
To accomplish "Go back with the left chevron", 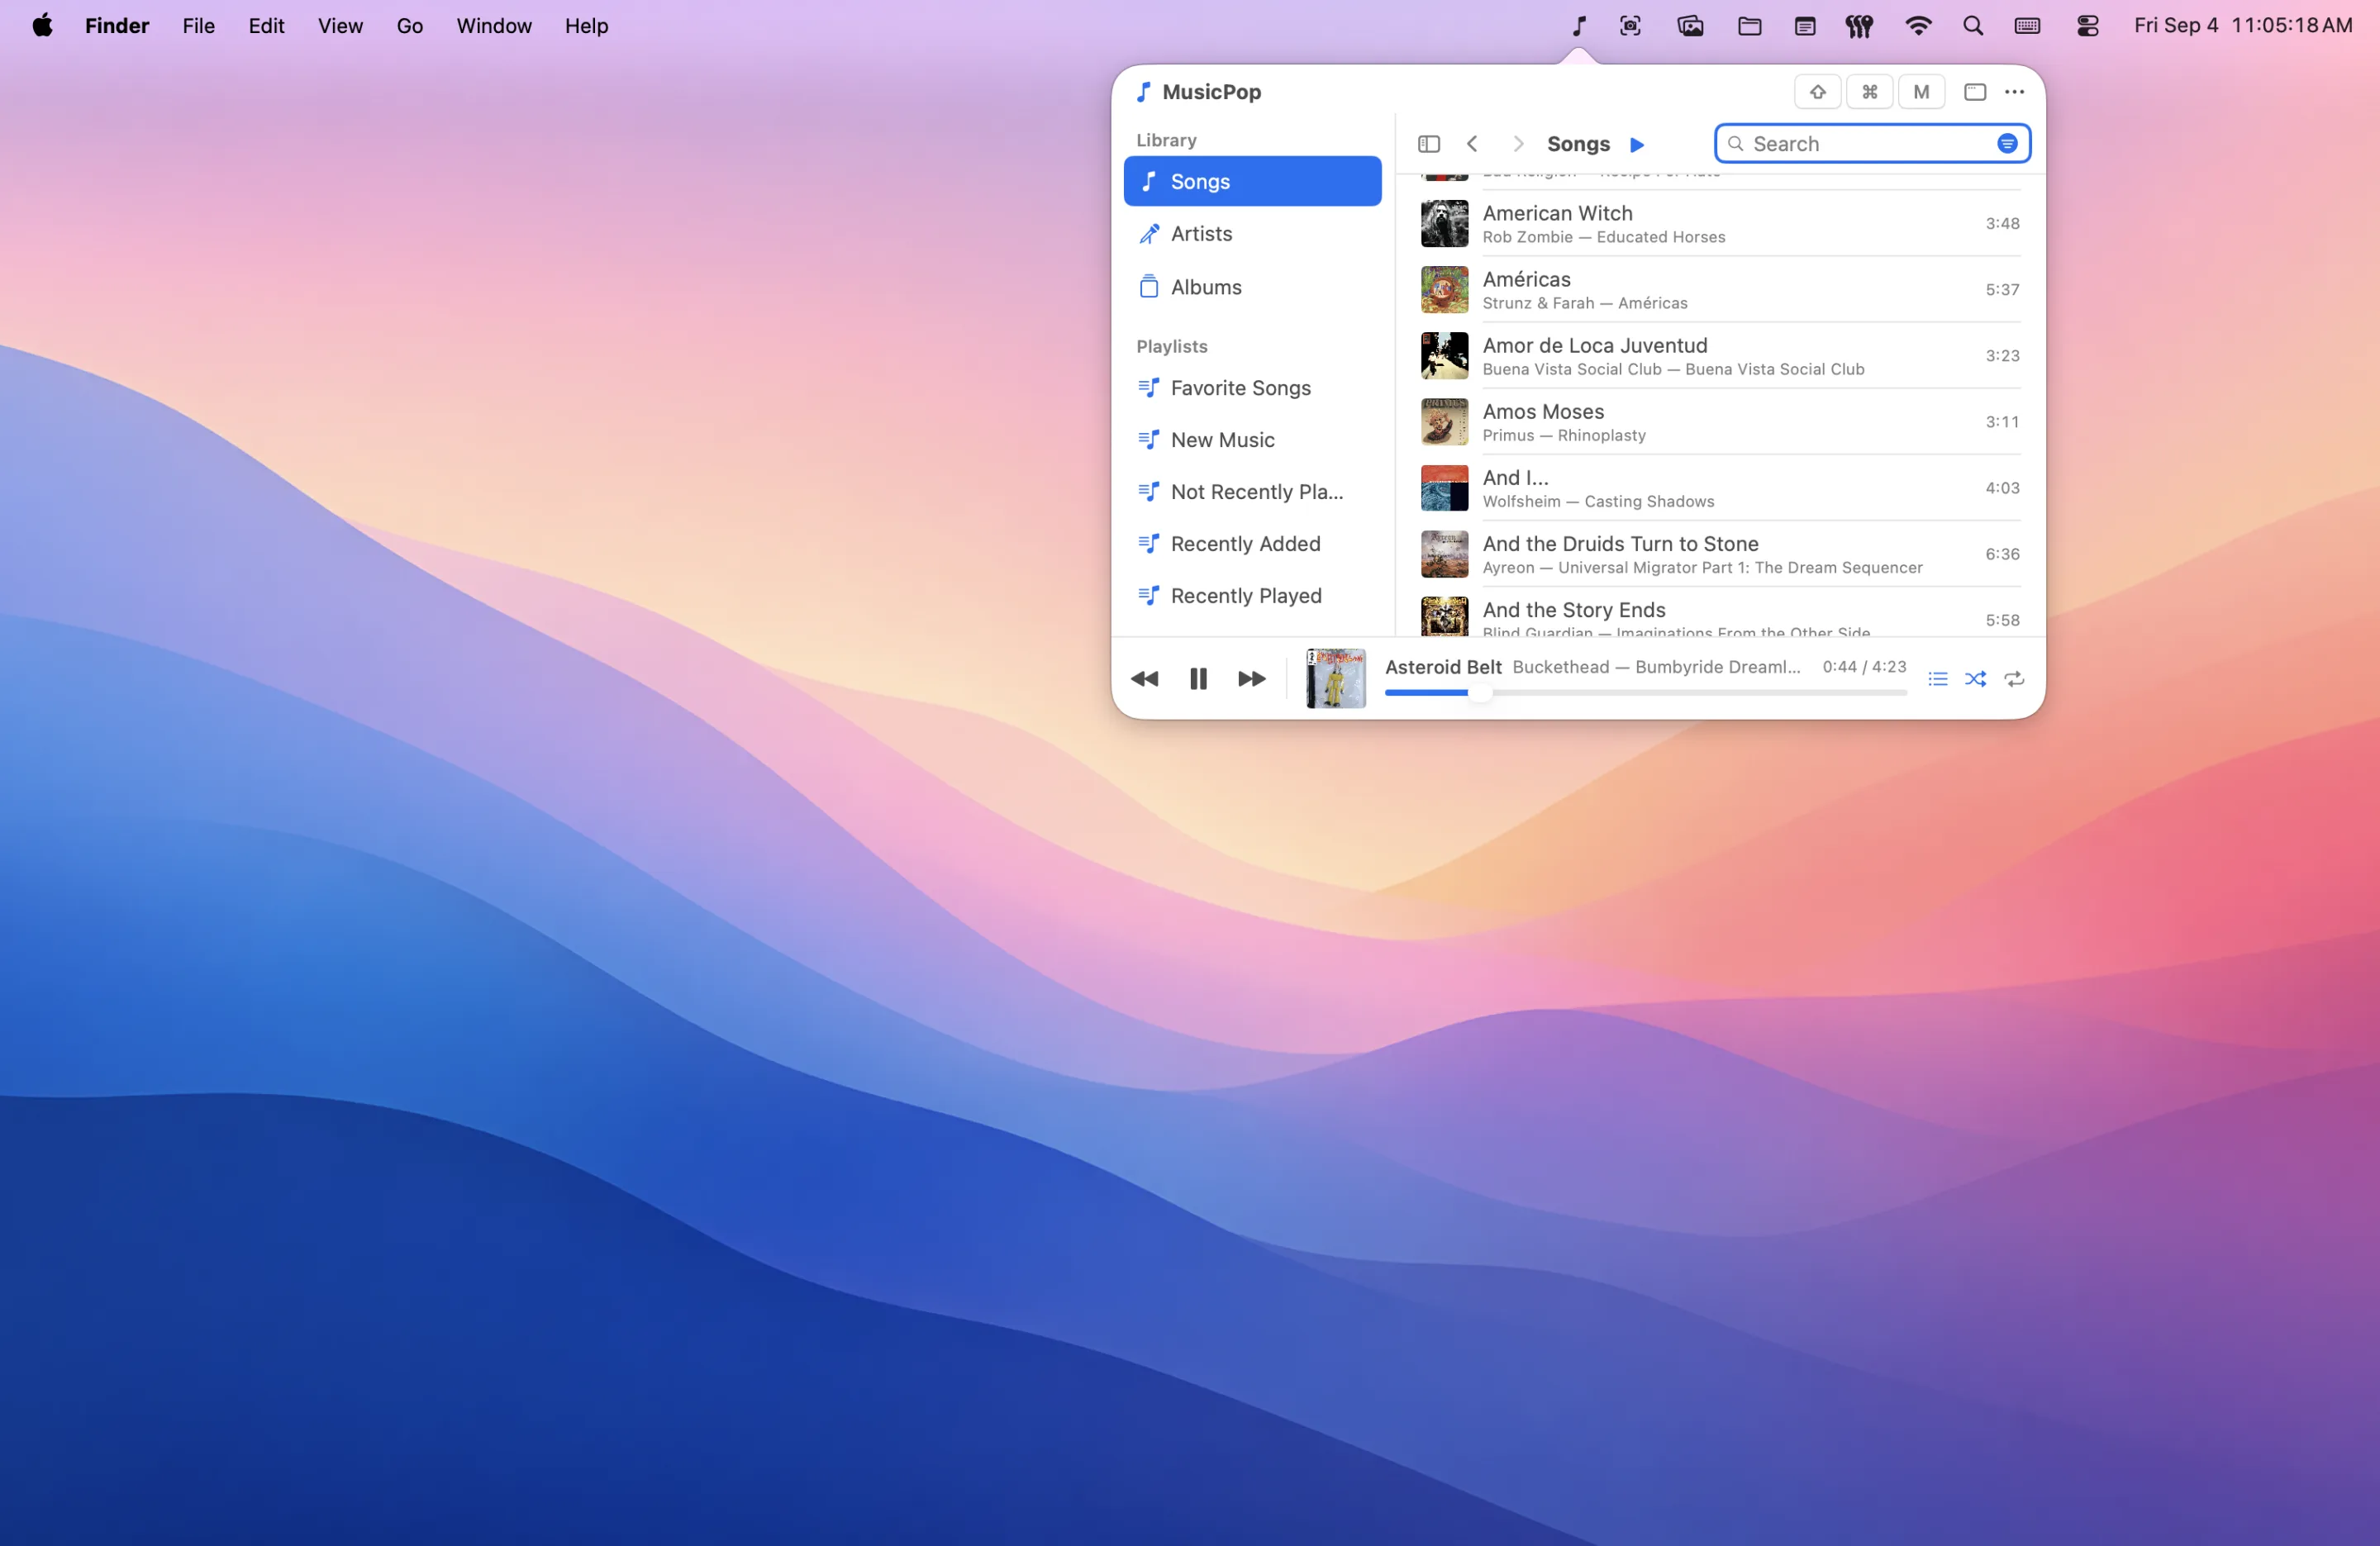I will click(1472, 144).
